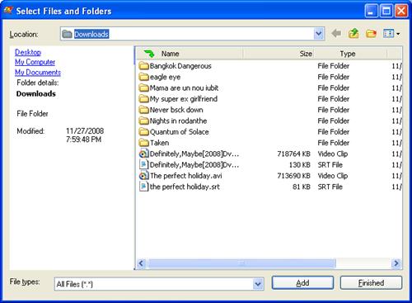Open the Desktop link
The image size is (412, 303).
[28, 52]
